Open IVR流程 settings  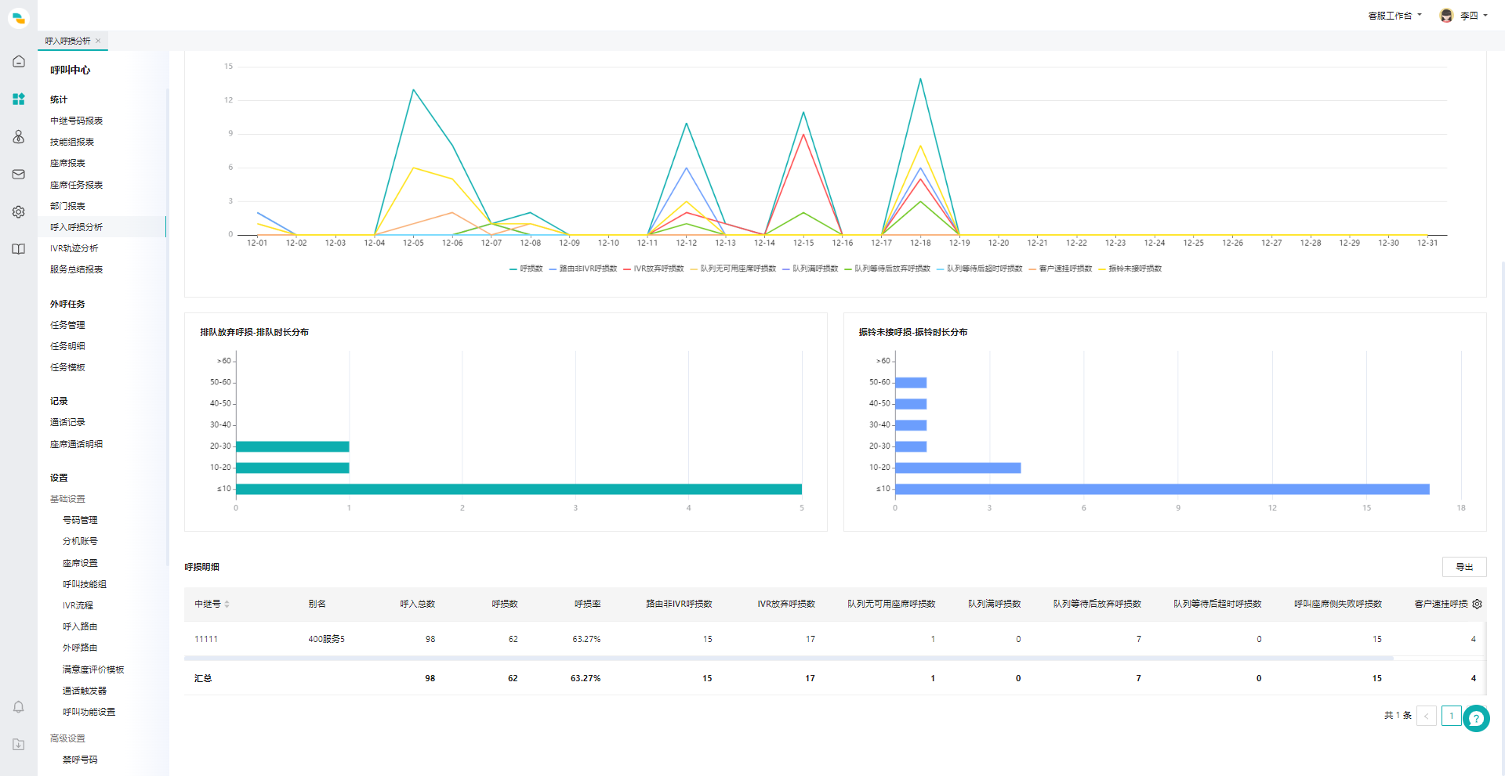click(78, 605)
